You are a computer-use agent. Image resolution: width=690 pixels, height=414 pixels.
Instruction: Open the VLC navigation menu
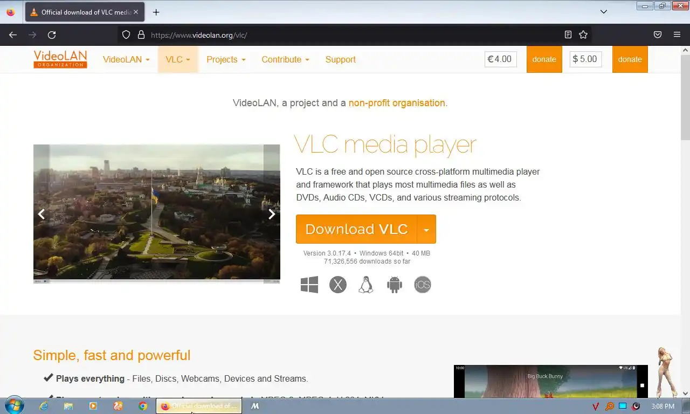(178, 59)
